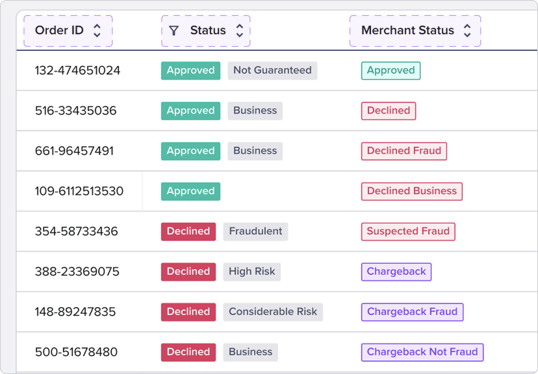Click the Declined Fraud merchant status badge
The height and width of the screenshot is (374, 538).
pos(404,151)
